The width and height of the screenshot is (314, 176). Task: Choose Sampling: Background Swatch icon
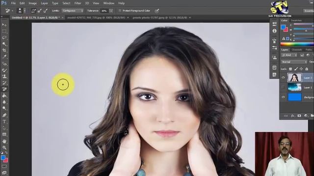pyautogui.click(x=45, y=11)
